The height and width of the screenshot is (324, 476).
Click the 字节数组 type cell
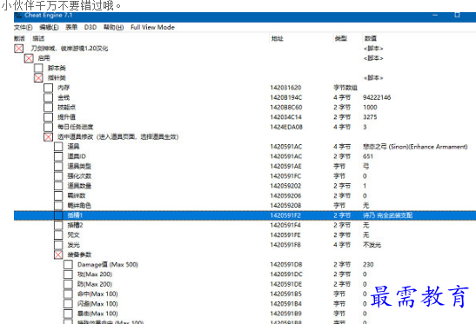coord(345,88)
